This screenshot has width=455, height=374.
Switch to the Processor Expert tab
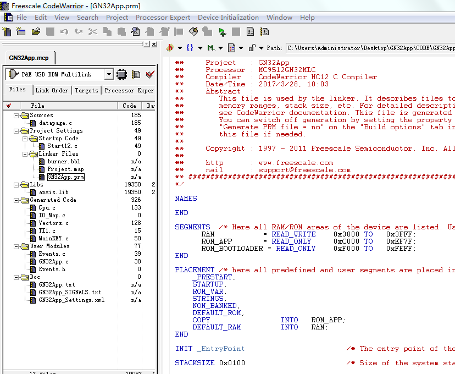click(x=129, y=90)
